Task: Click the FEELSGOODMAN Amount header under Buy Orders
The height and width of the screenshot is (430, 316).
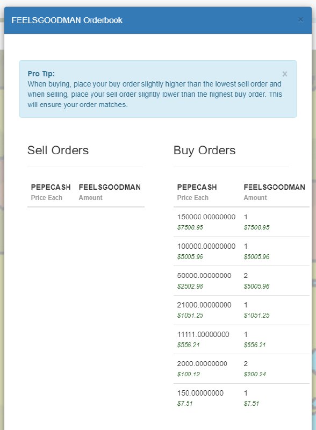Action: (274, 192)
